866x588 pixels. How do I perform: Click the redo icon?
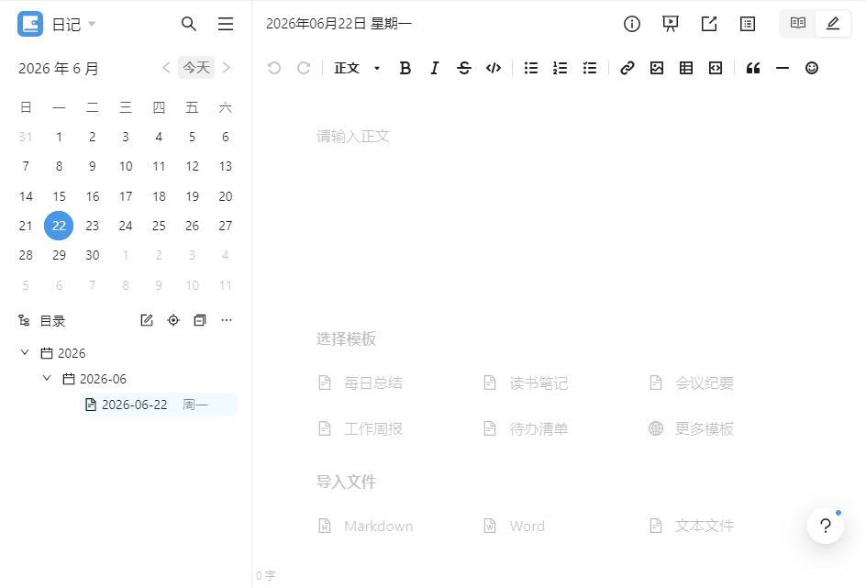304,68
